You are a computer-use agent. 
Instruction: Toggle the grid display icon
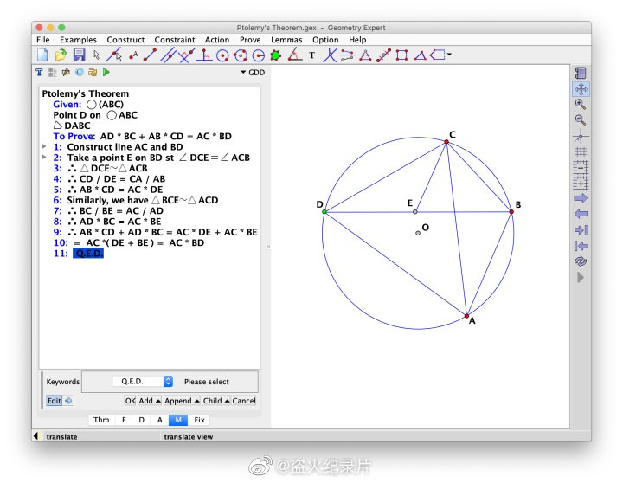(x=581, y=151)
